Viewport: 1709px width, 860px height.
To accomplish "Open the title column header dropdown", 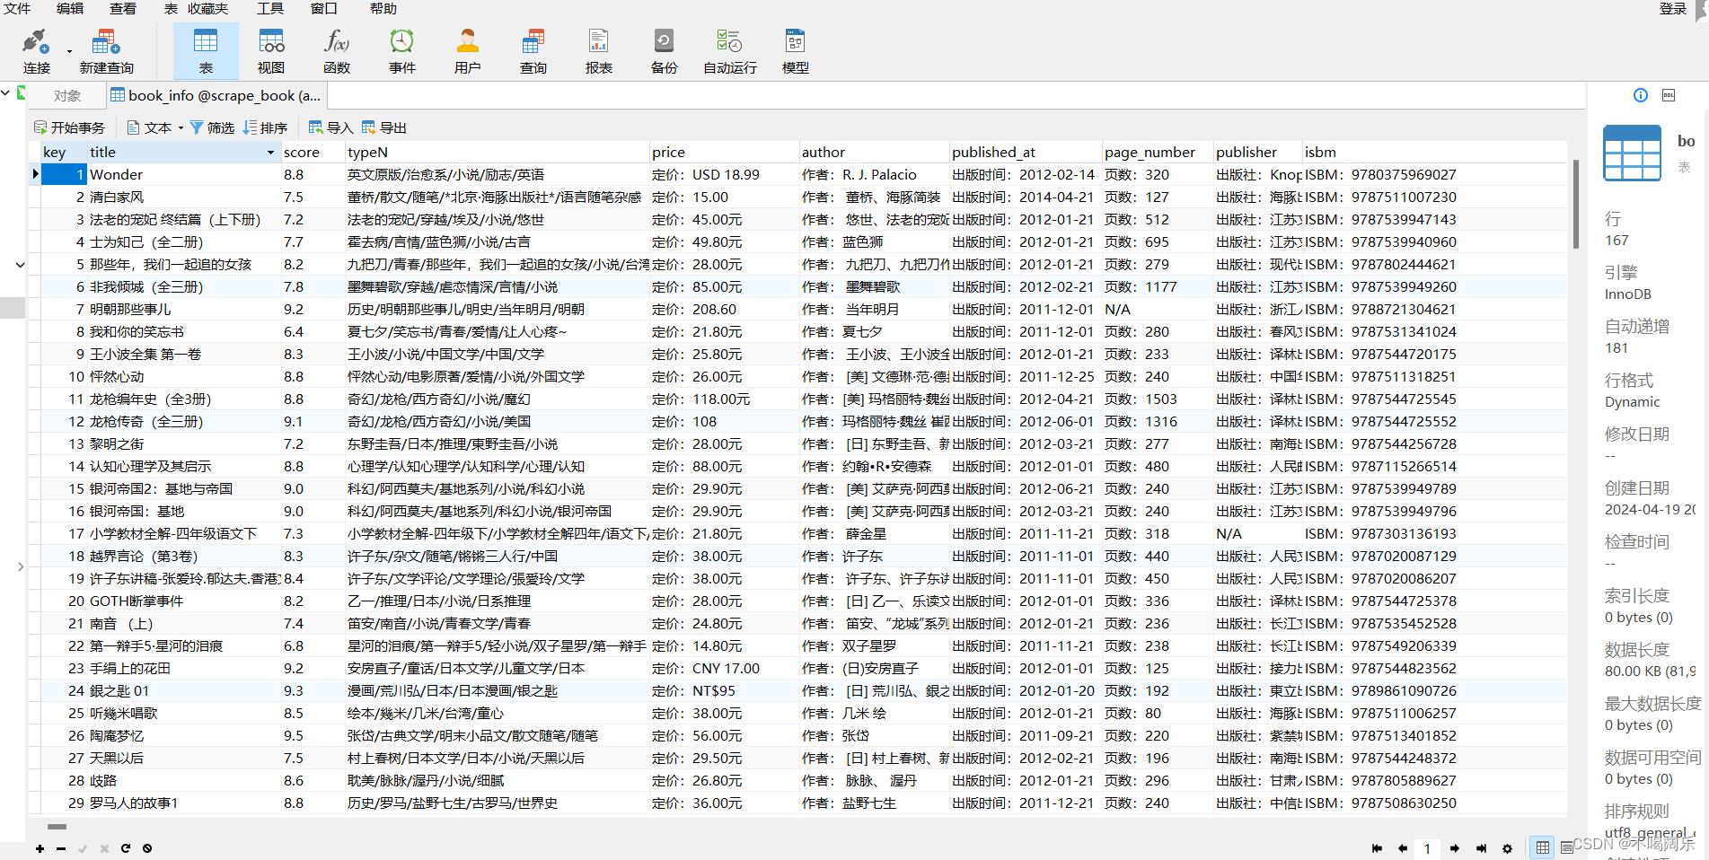I will coord(270,153).
